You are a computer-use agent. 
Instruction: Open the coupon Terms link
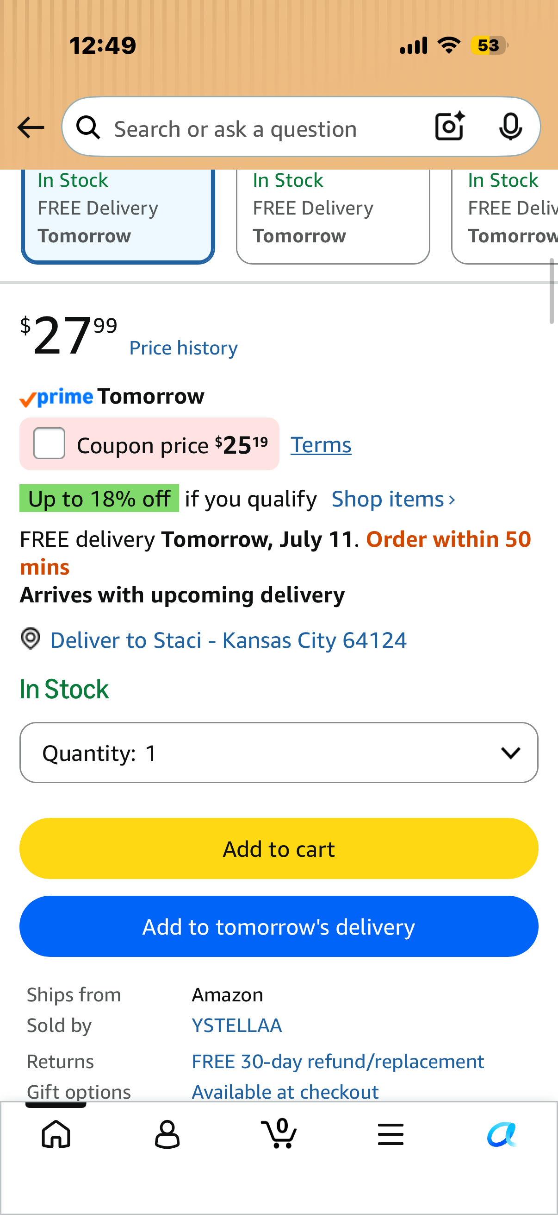coord(321,445)
